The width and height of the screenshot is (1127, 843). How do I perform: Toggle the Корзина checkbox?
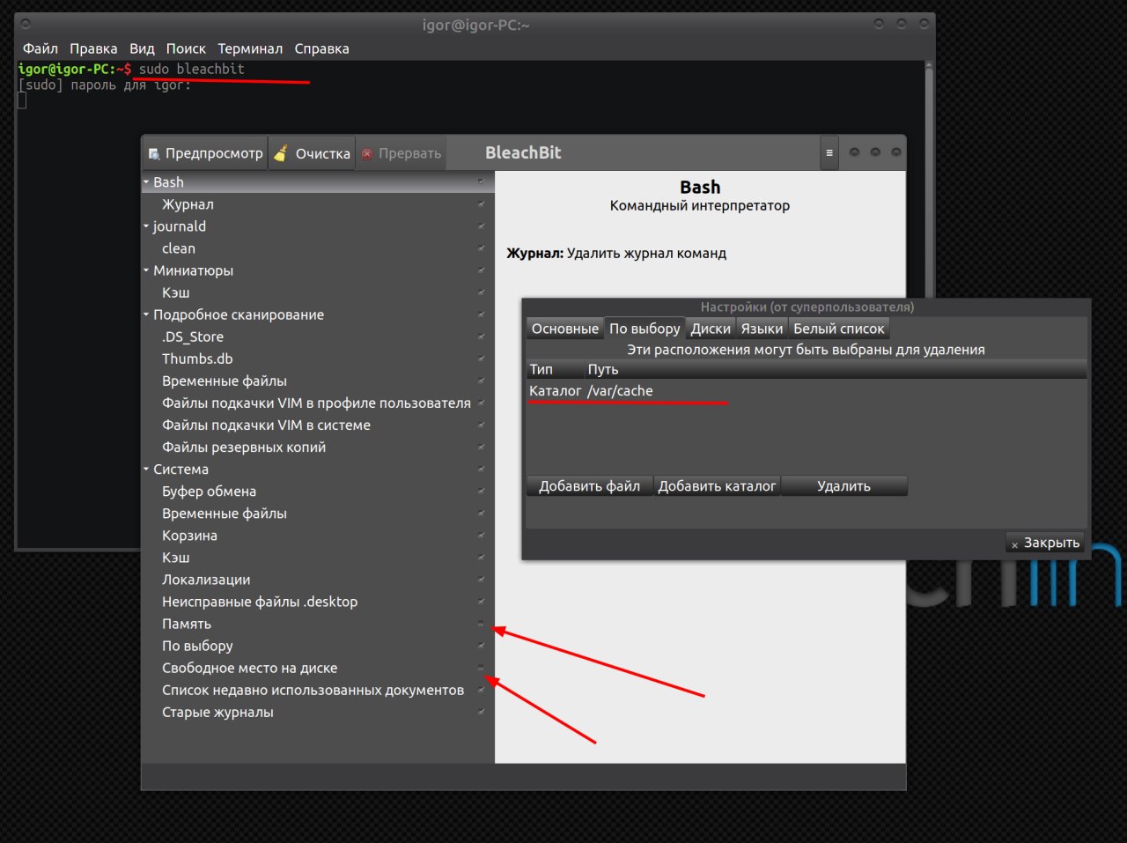[x=481, y=536]
